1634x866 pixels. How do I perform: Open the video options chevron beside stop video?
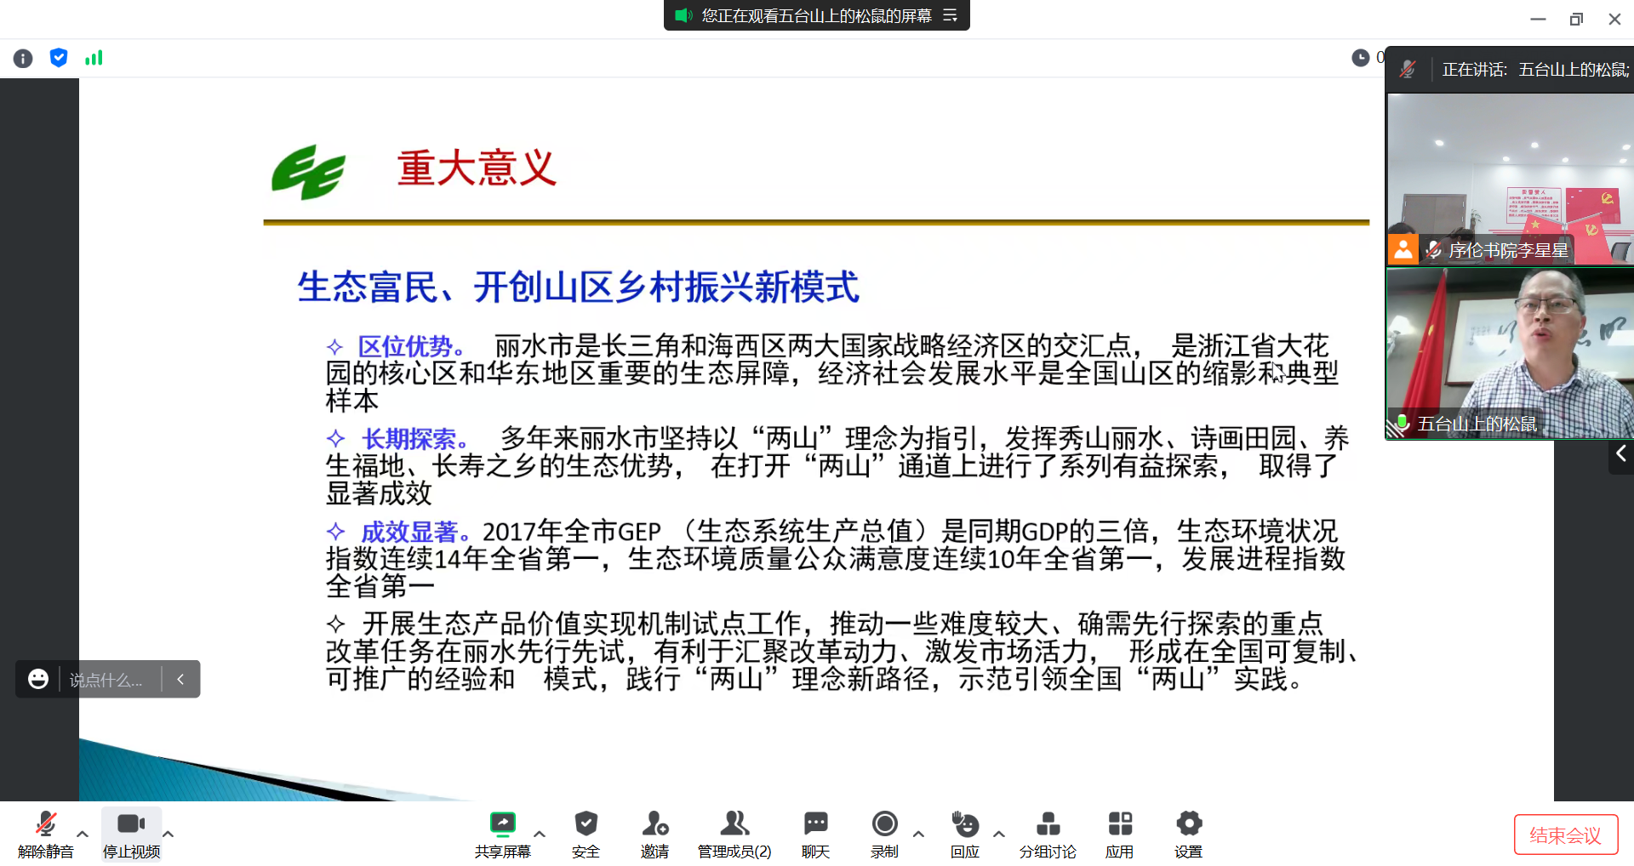pos(169,835)
